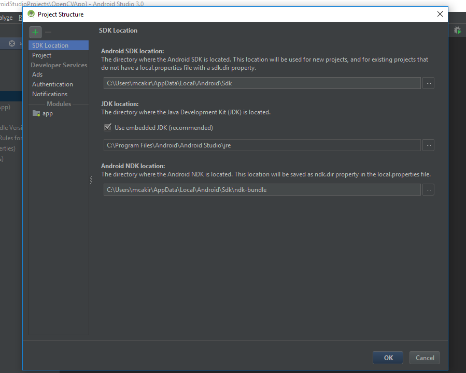This screenshot has width=466, height=373.
Task: Open Analyze menu in background window
Action: [6, 18]
